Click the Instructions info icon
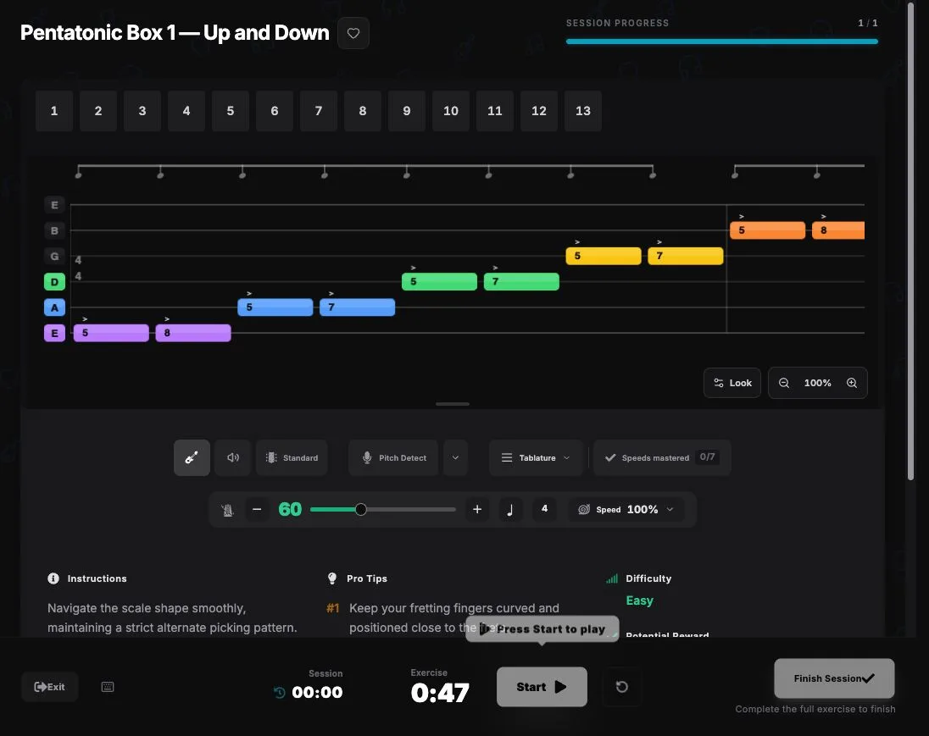929x736 pixels. tap(53, 578)
